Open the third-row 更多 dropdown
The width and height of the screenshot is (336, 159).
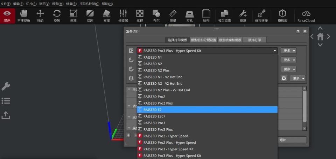[288, 69]
